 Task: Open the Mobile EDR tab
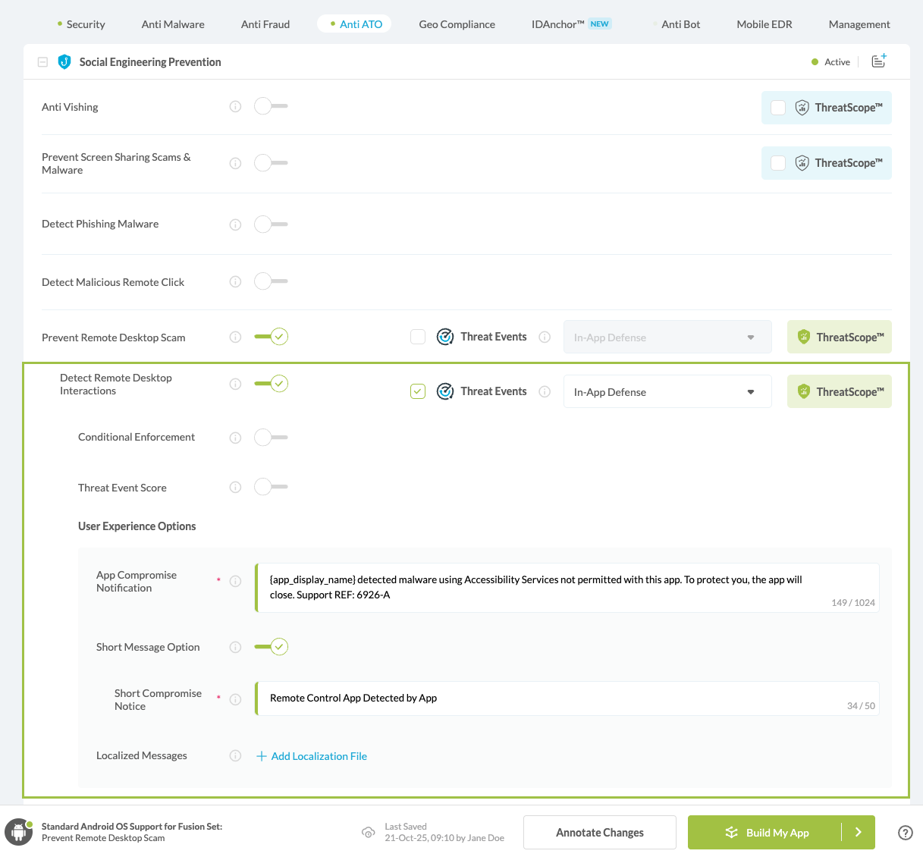point(764,24)
